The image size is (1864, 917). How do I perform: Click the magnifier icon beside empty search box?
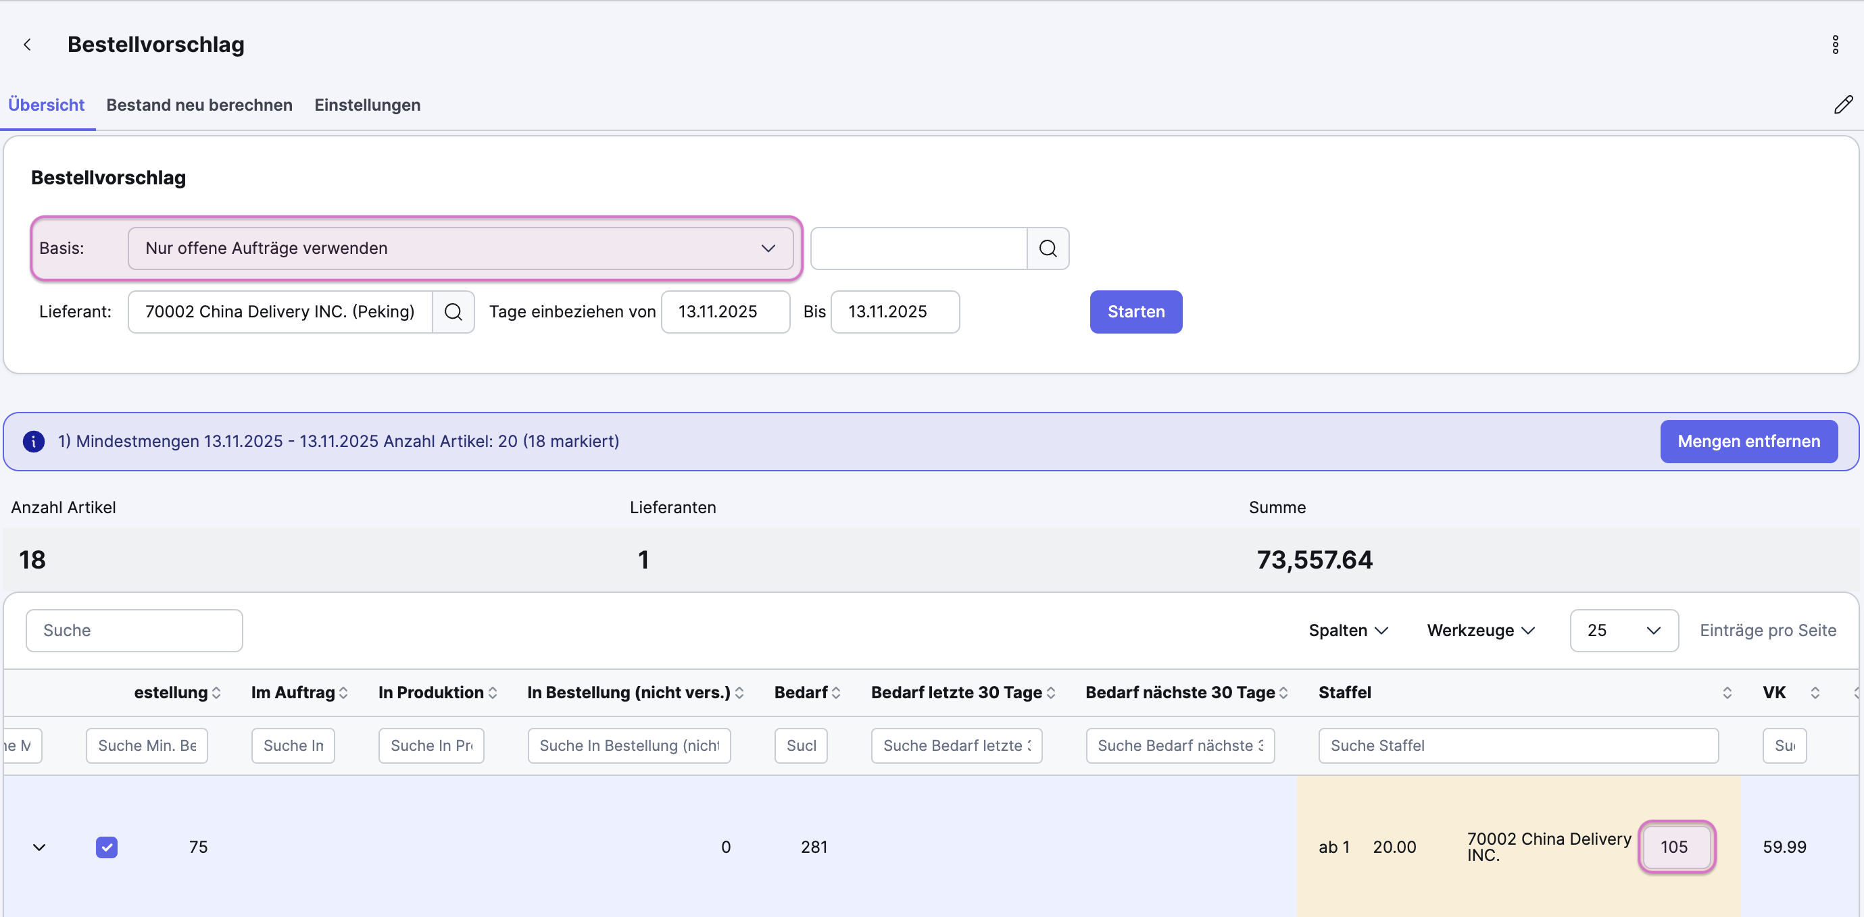click(1047, 248)
